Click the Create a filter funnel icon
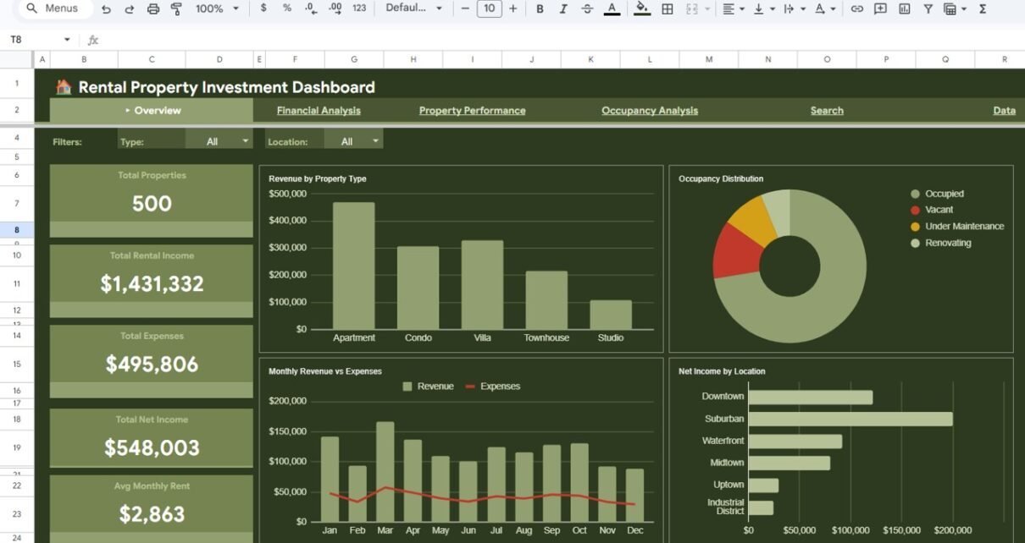This screenshot has width=1025, height=543. [x=928, y=8]
